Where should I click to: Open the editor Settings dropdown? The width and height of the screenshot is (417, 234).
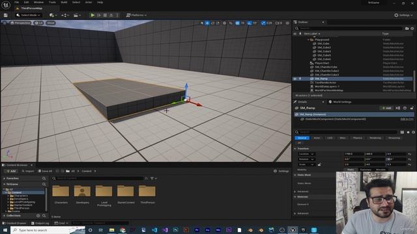tap(403, 15)
